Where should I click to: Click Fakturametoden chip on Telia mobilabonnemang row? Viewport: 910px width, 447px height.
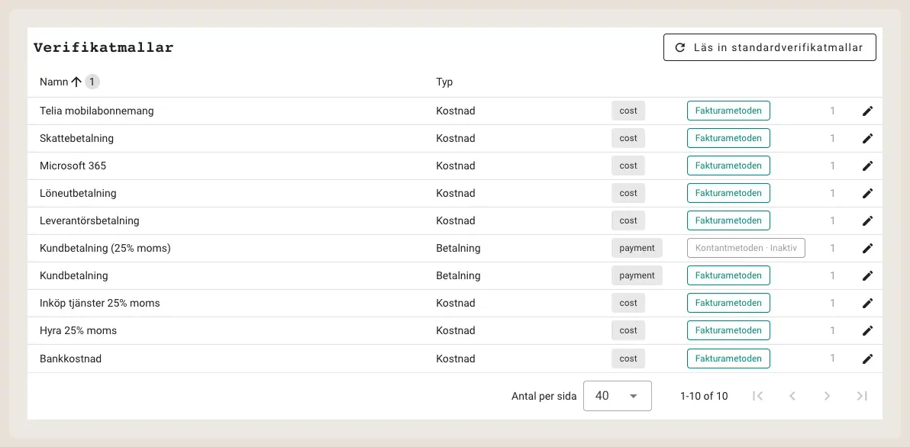728,111
